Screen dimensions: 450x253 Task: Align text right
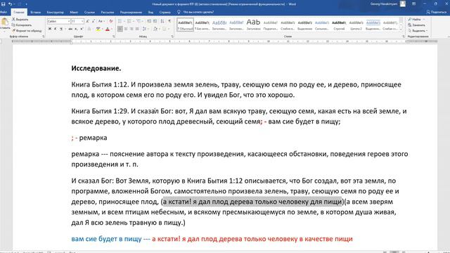(x=131, y=29)
